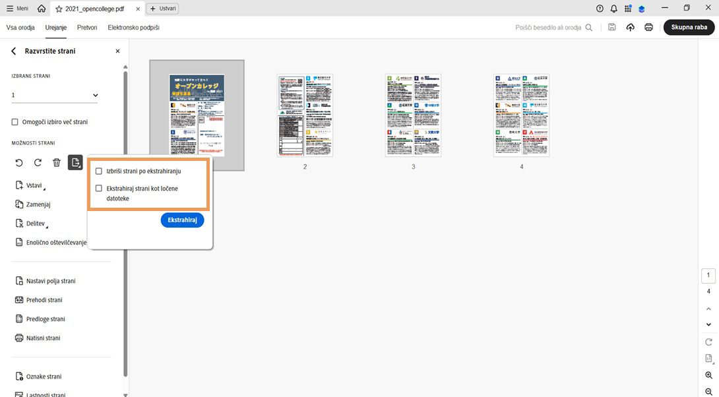Click Oznake strani option
This screenshot has height=397, width=719.
tap(38, 377)
